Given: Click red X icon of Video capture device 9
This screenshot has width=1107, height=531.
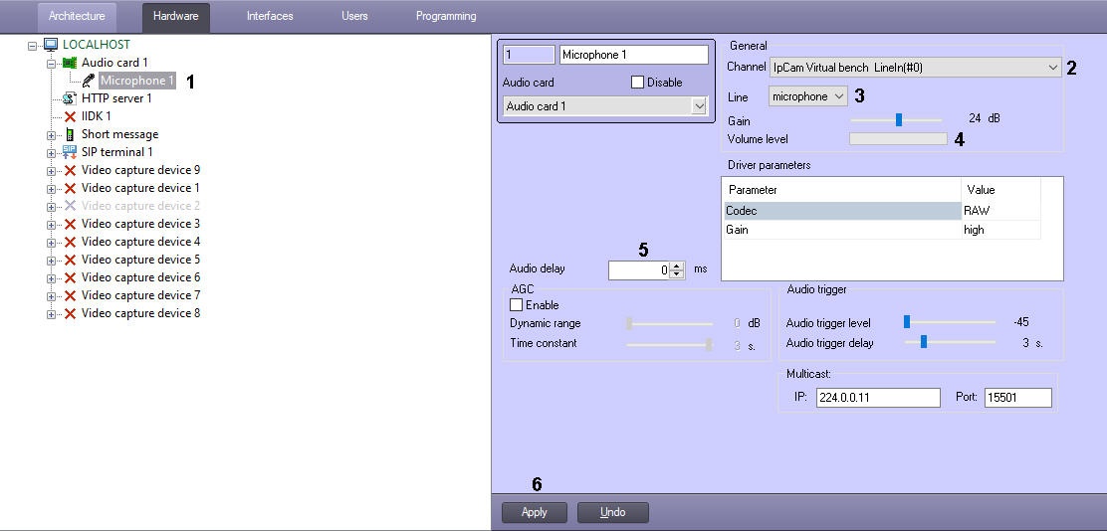Looking at the screenshot, I should click(70, 171).
